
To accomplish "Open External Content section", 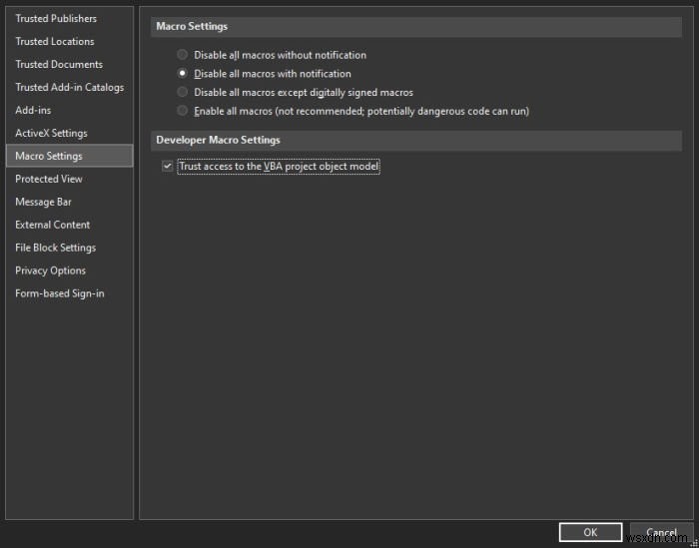I will 53,226.
